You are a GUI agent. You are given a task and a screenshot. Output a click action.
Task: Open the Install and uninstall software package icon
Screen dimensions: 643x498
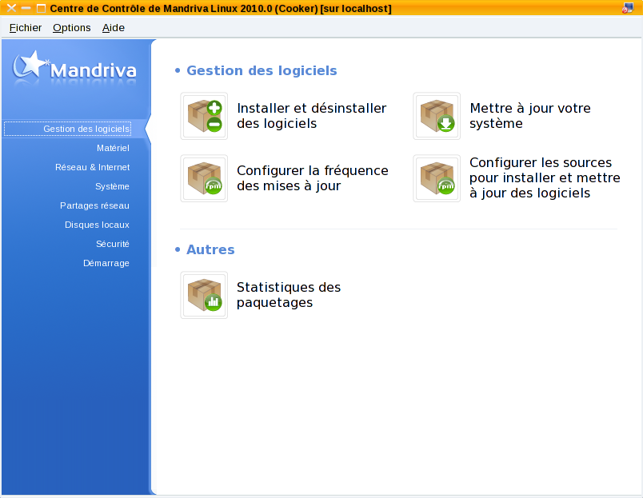click(204, 116)
